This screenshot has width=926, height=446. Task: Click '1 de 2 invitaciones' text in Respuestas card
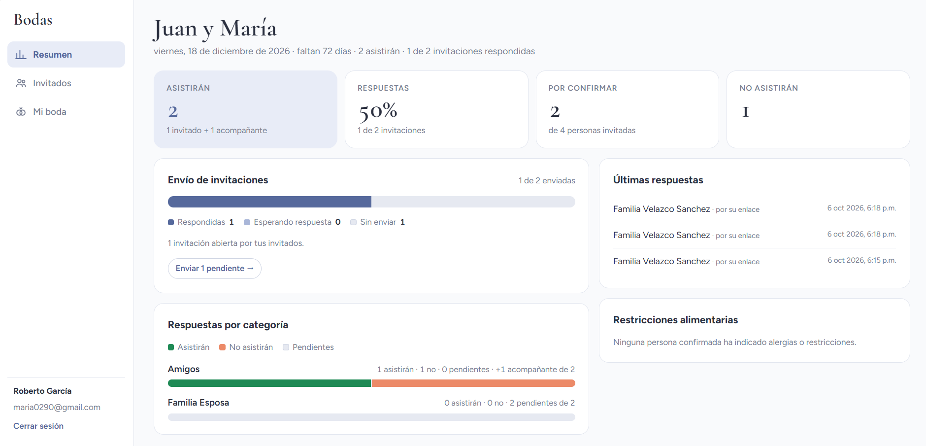(392, 131)
